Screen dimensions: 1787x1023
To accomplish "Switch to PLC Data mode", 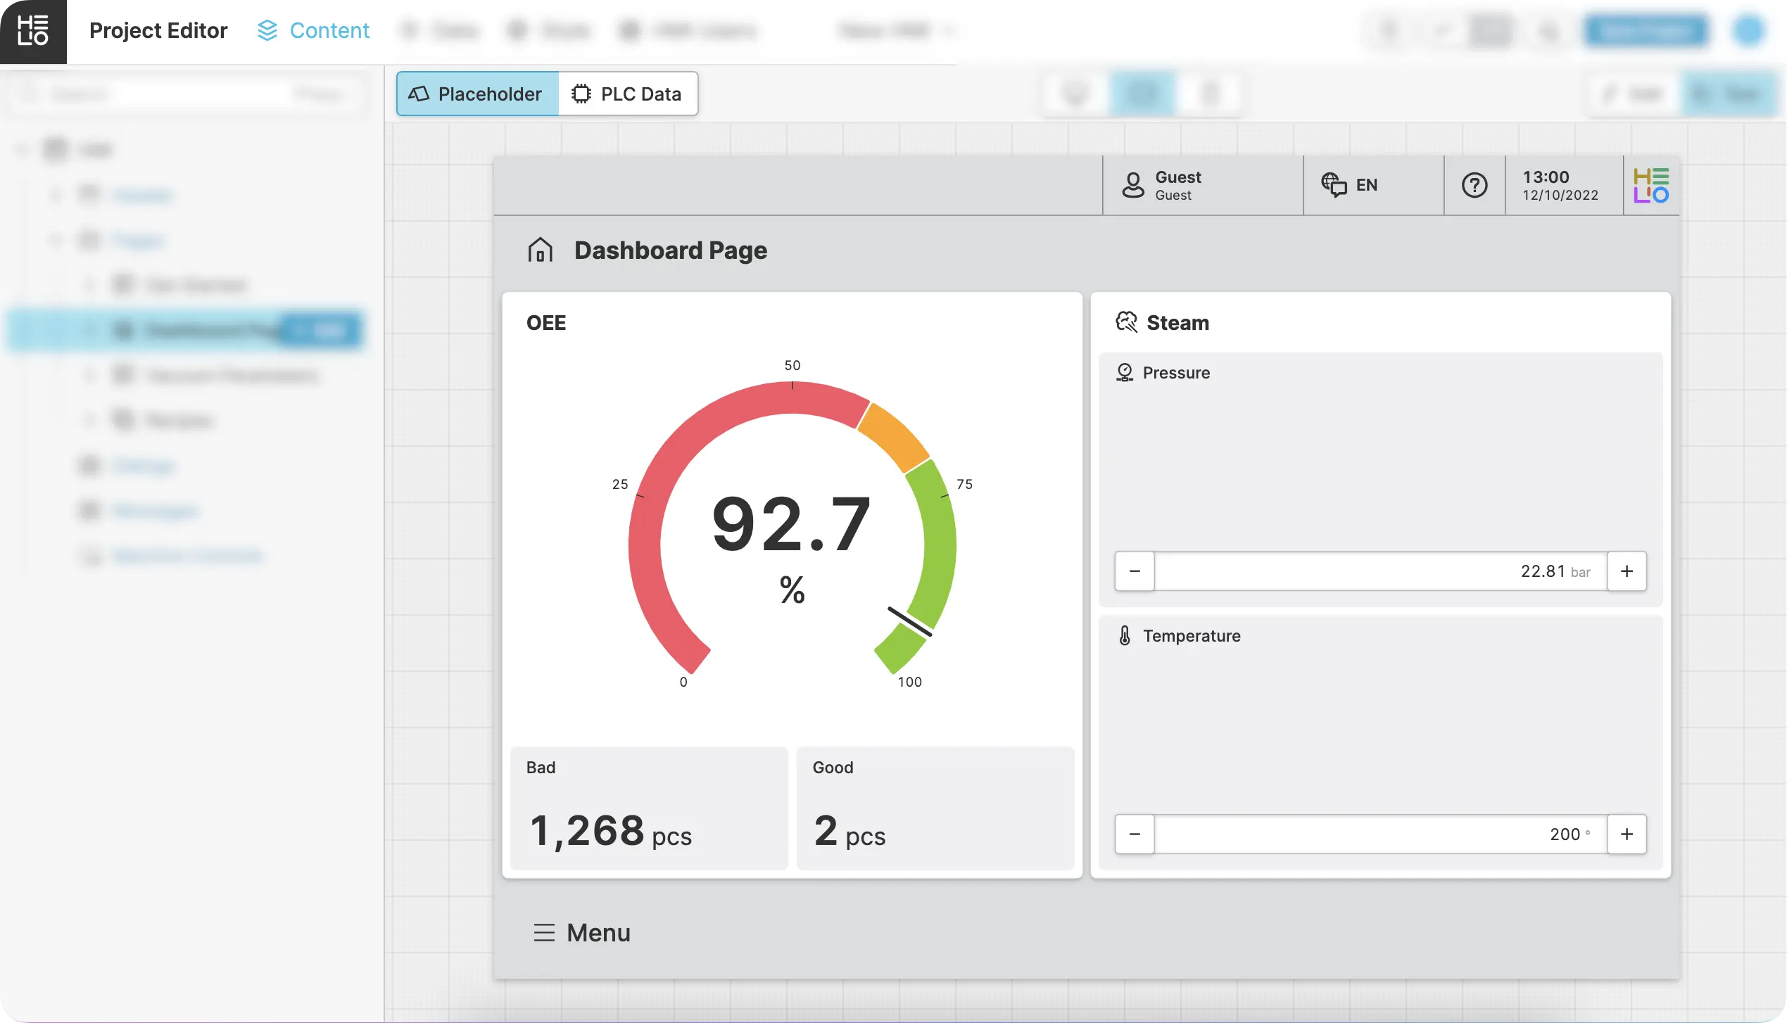I will [x=627, y=94].
